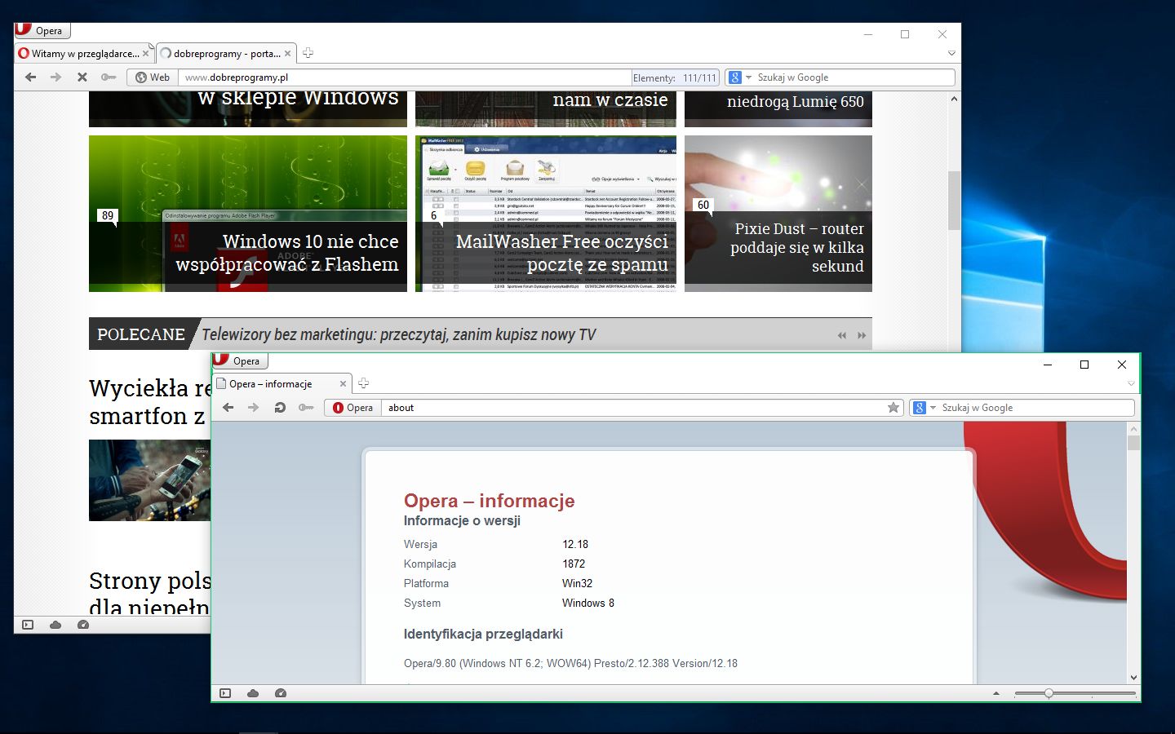The width and height of the screenshot is (1175, 734).
Task: Click the 'Windows 8' system value
Action: point(588,603)
